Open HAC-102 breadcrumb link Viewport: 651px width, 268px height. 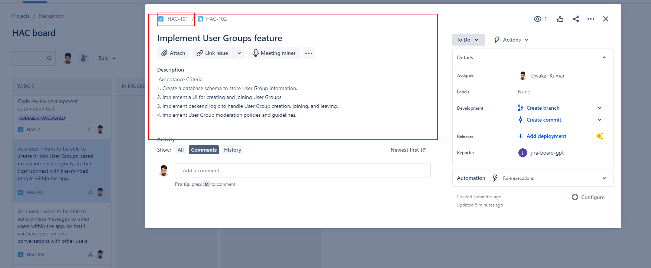[216, 19]
